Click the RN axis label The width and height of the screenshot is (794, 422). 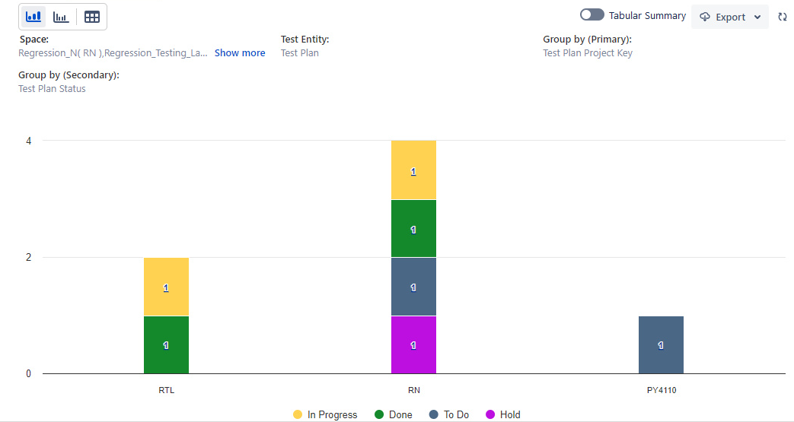coord(413,390)
